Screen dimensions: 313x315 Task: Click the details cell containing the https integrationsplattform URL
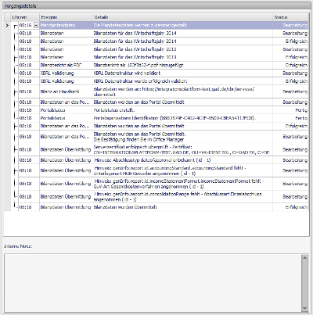click(182, 91)
